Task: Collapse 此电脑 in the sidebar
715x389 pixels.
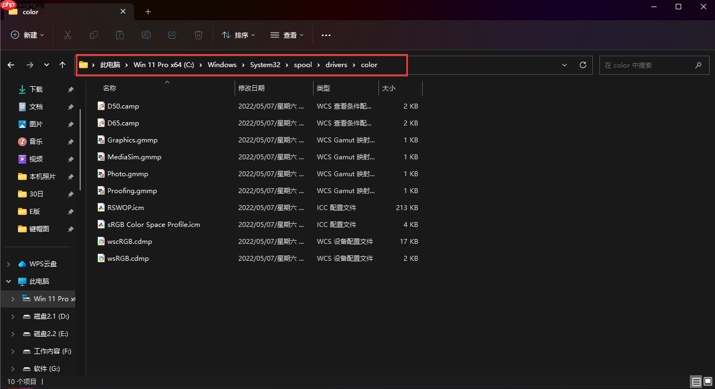Action: (8, 281)
